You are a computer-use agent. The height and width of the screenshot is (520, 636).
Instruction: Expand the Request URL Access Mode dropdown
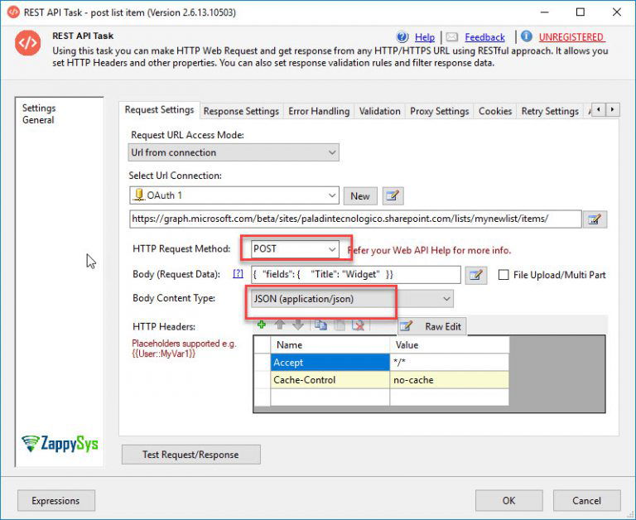tap(332, 152)
